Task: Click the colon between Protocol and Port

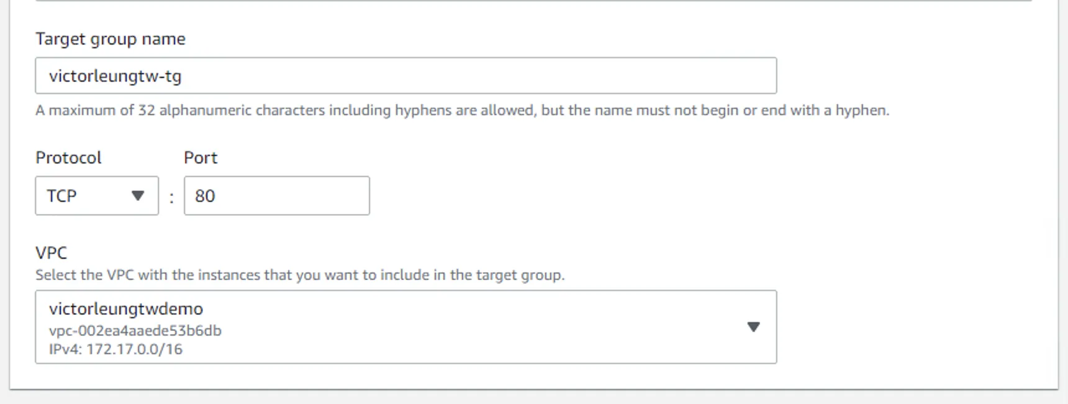Action: point(171,198)
